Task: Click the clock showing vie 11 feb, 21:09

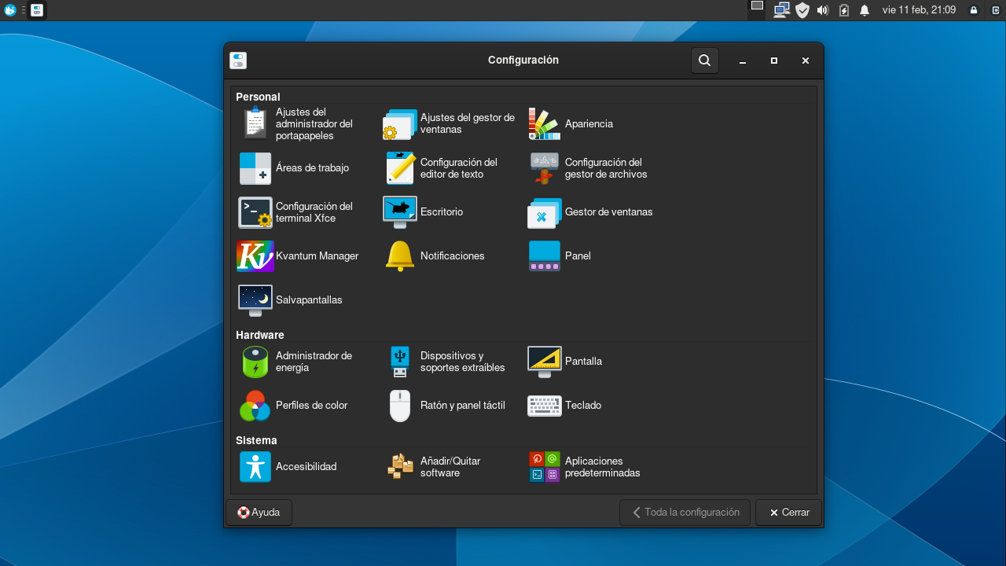Action: pos(919,10)
